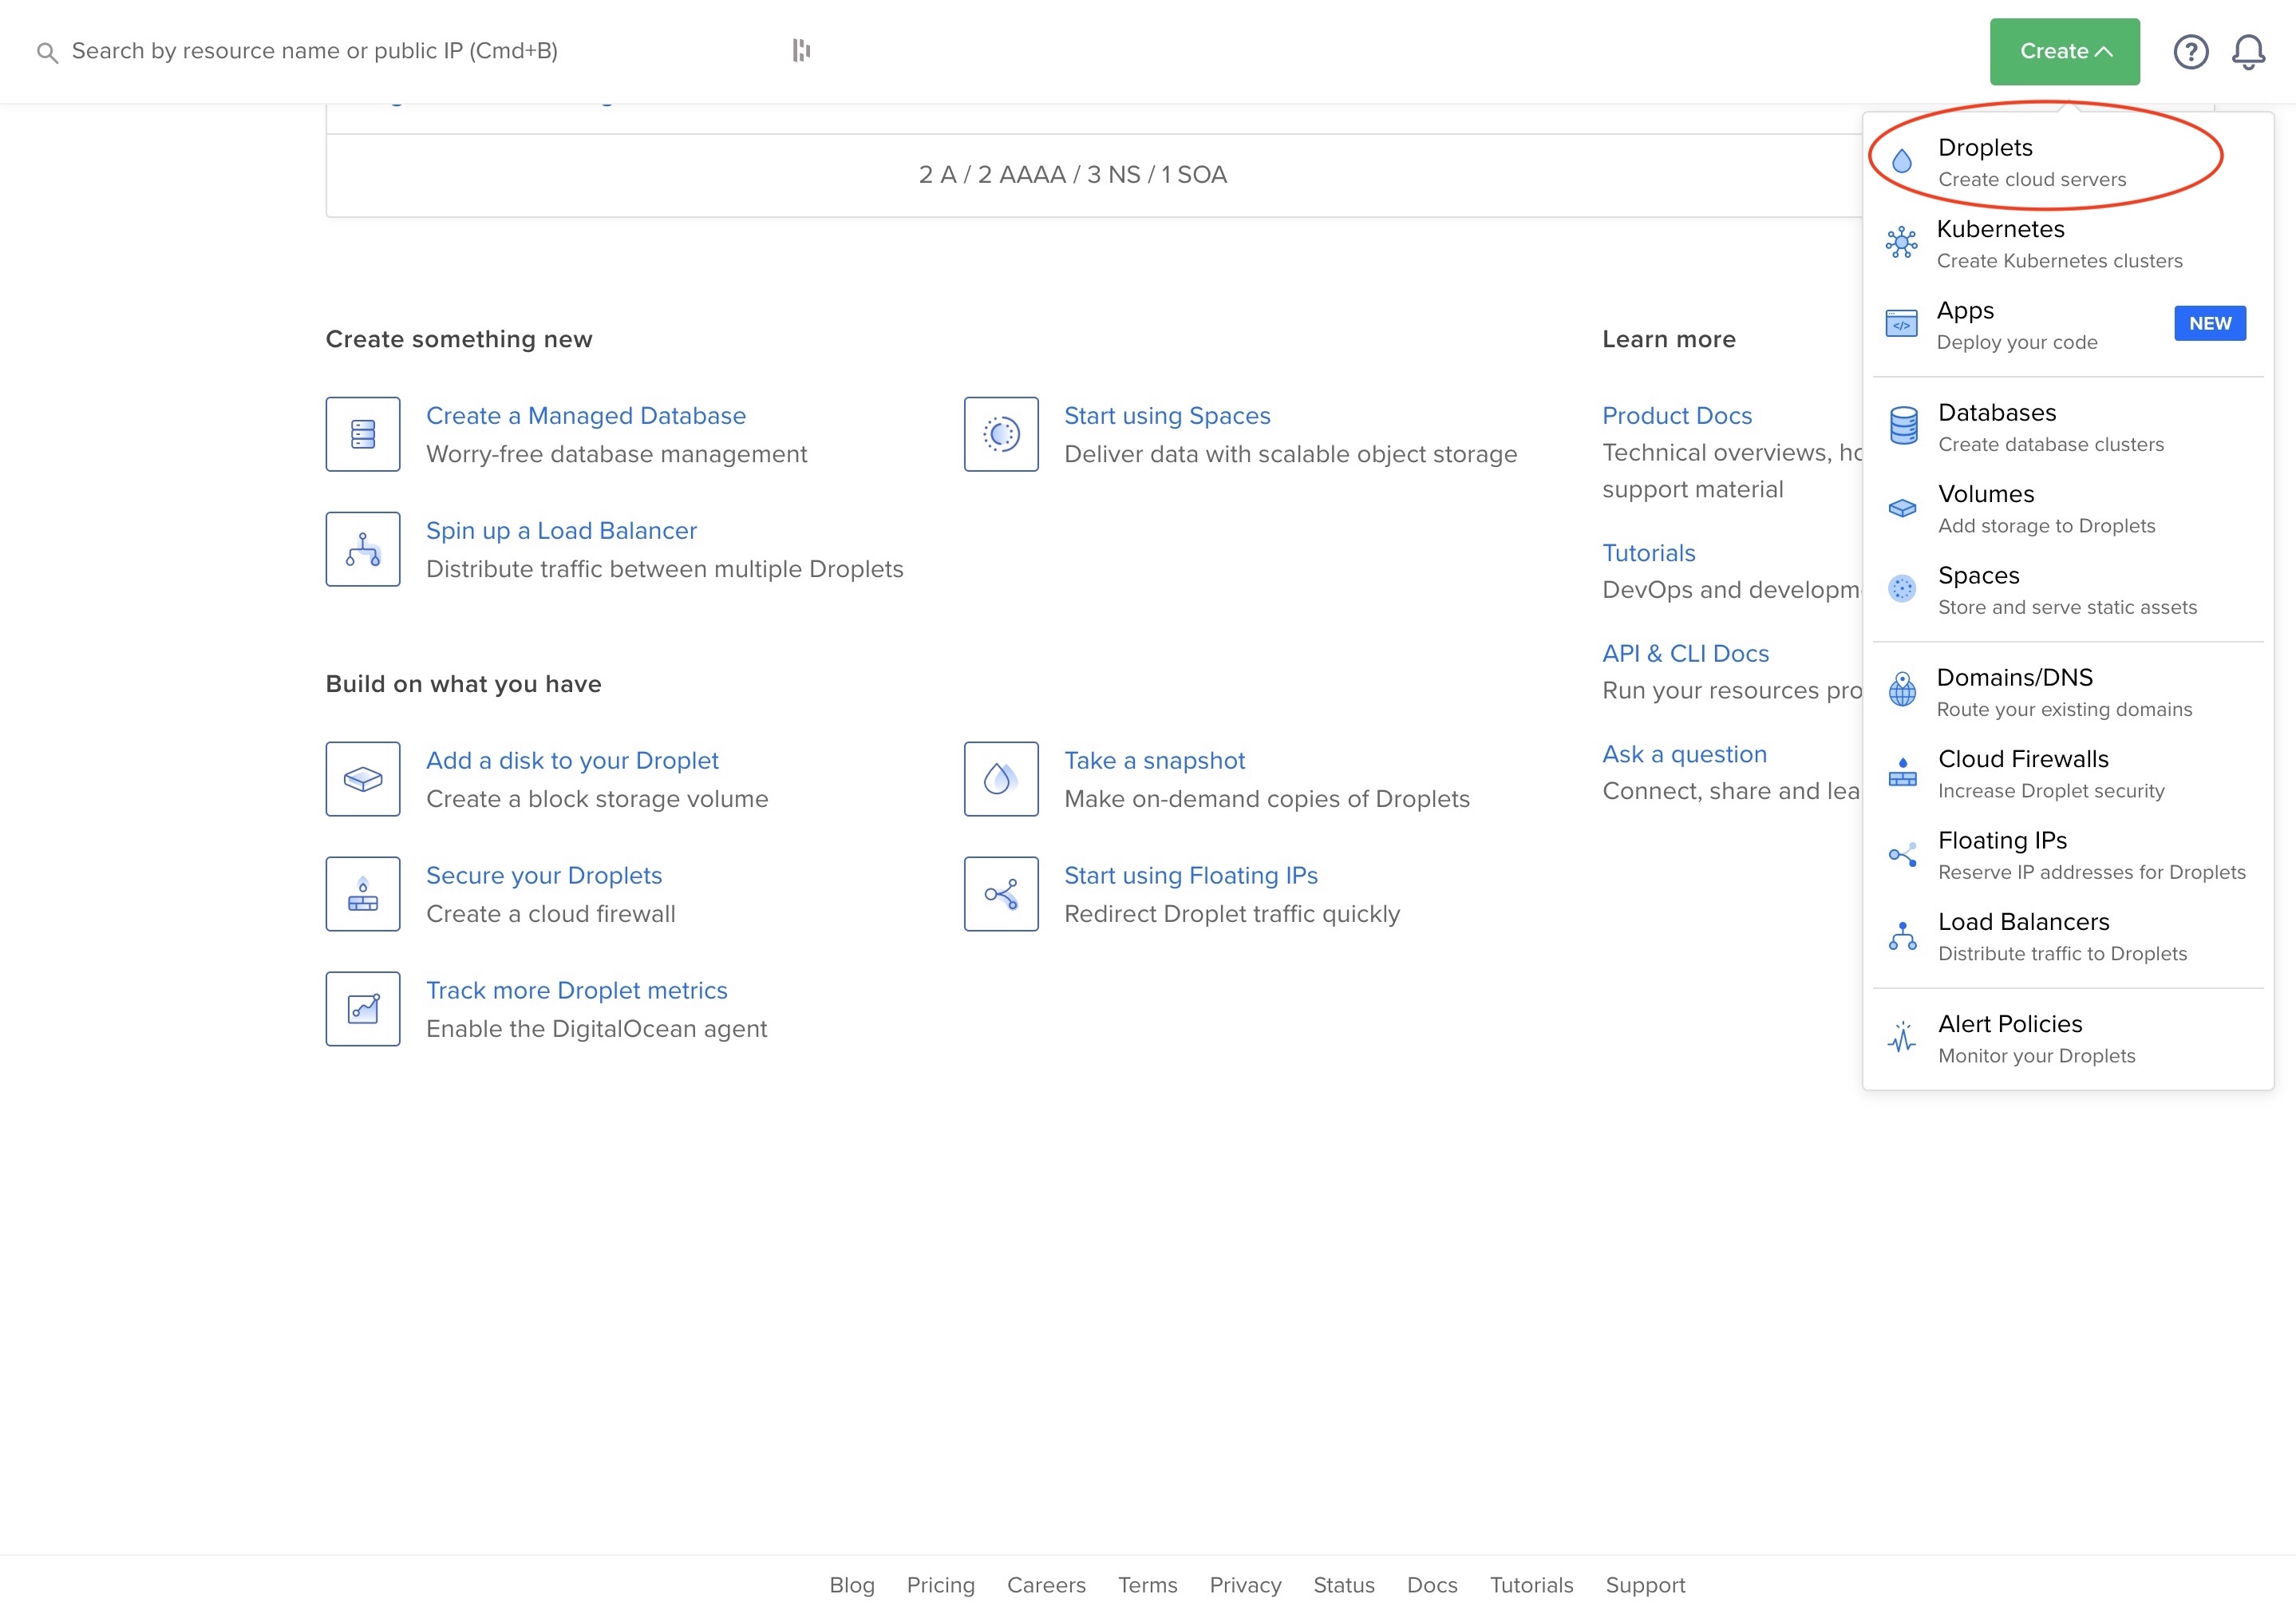This screenshot has height=1610, width=2296.
Task: Select Load Balancers menu entry
Action: coord(2066,937)
